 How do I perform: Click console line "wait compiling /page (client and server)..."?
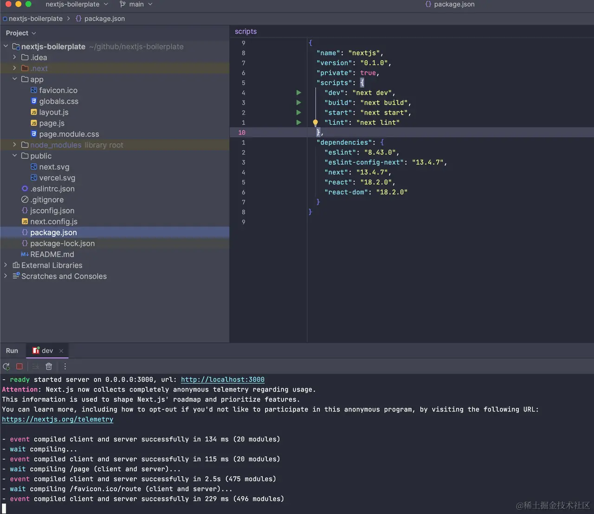[x=91, y=469]
